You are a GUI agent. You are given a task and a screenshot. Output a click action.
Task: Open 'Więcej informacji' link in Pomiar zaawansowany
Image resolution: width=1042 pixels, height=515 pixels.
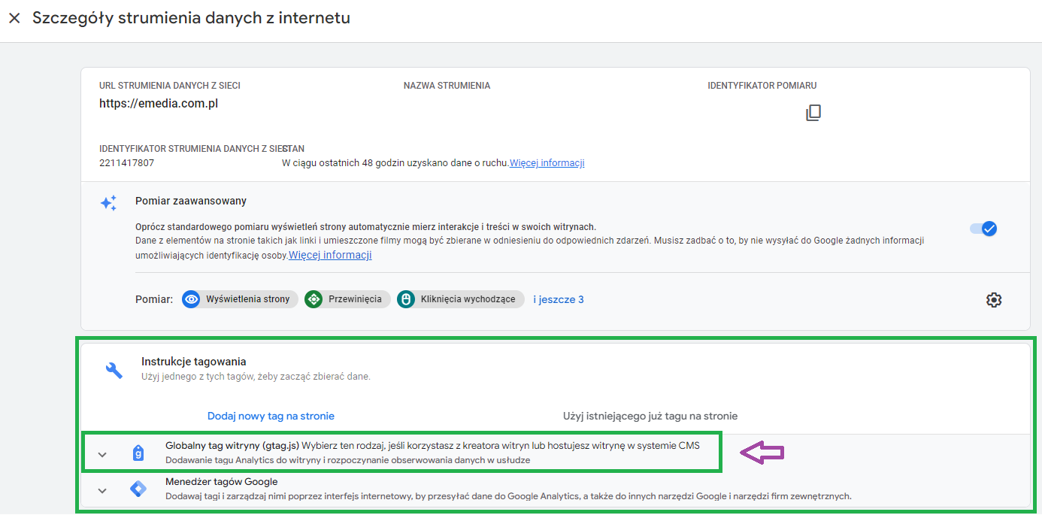pyautogui.click(x=330, y=254)
